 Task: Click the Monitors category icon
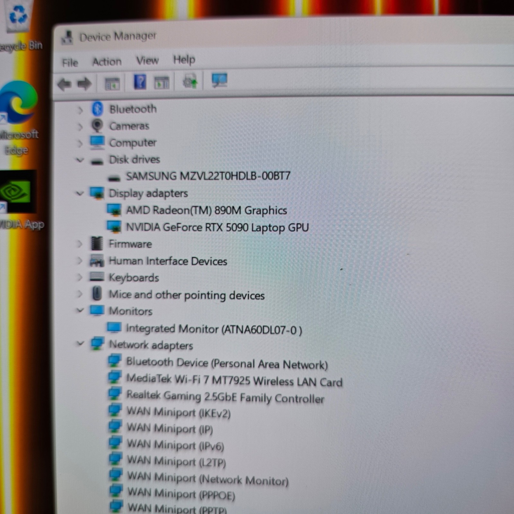coord(97,310)
